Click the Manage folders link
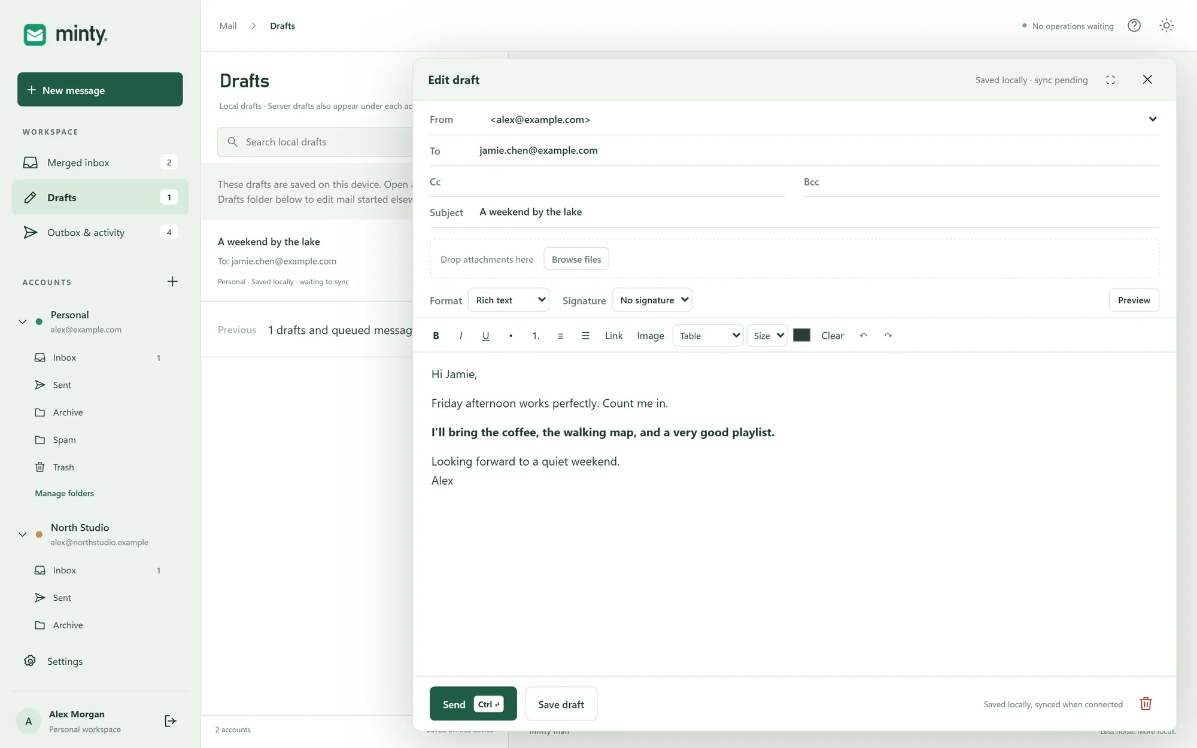This screenshot has height=748, width=1197. [64, 494]
